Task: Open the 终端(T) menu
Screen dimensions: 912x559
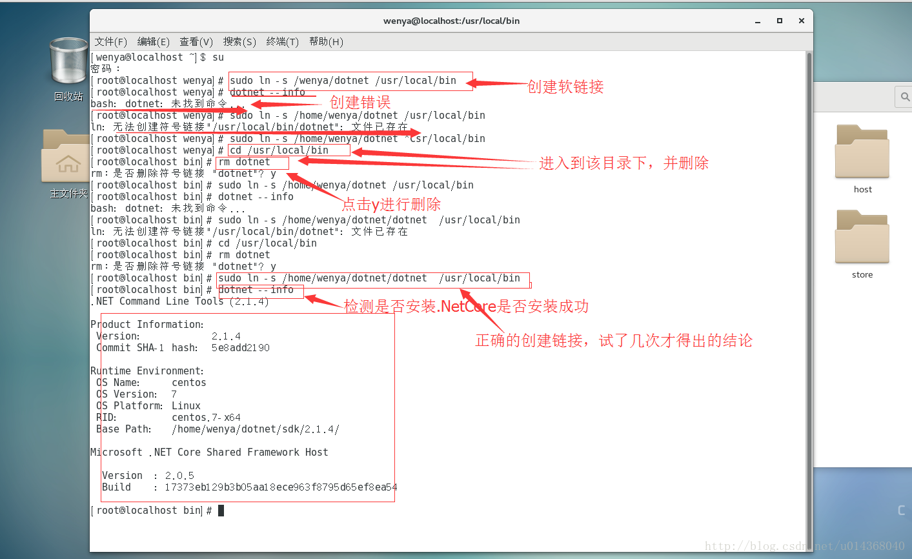Action: coord(282,41)
